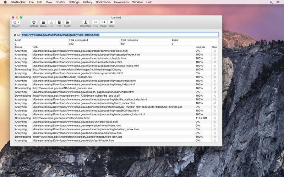
Task: Open Settings from the gear toolbar icon
Action: [x=34, y=22]
